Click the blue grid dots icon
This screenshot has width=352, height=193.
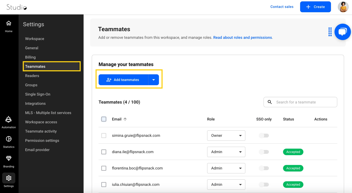pyautogui.click(x=330, y=32)
